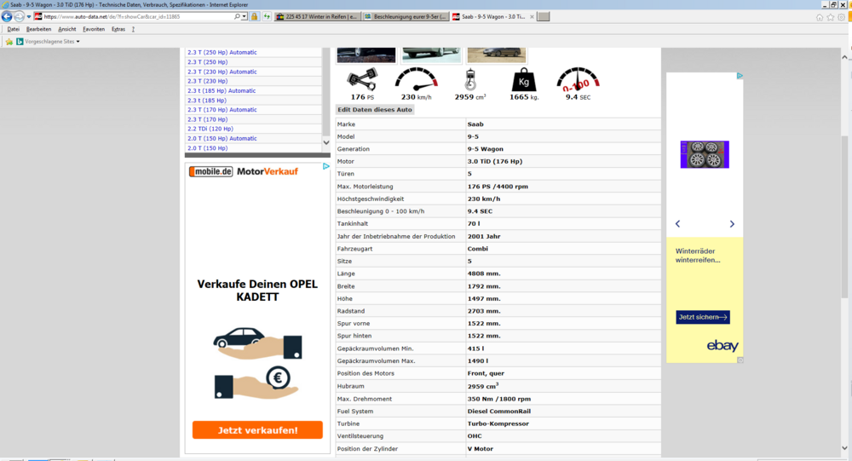852x461 pixels.
Task: Click the Jetzt verkaufen! button
Action: point(257,430)
